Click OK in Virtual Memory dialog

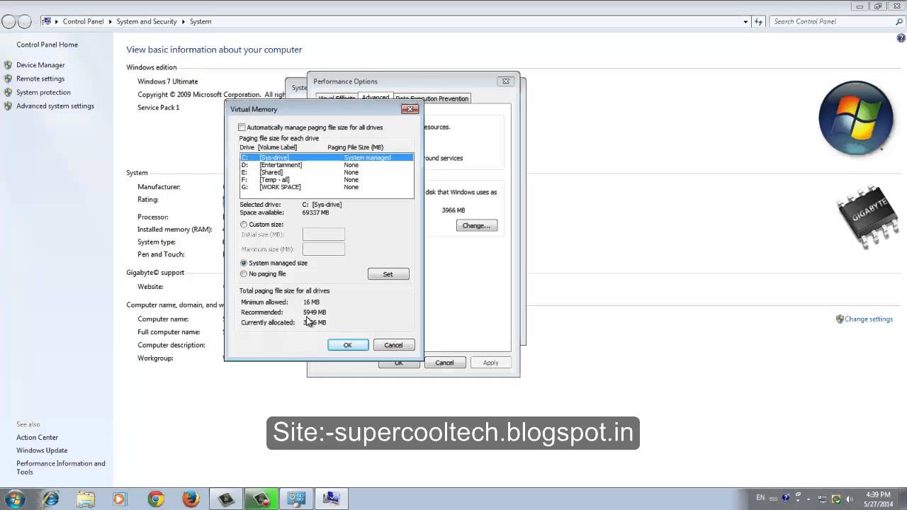[347, 345]
